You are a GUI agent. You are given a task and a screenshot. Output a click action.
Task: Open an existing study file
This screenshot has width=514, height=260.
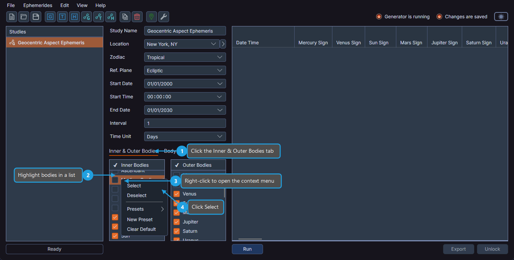[x=24, y=17]
